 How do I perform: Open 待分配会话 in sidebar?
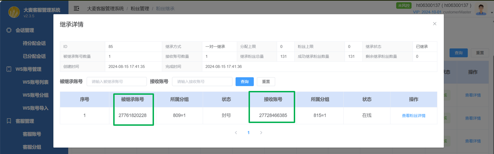pyautogui.click(x=34, y=43)
